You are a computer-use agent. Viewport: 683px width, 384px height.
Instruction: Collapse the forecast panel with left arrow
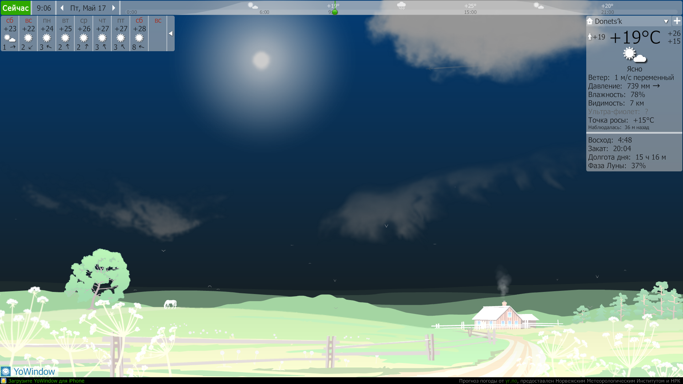pos(171,33)
